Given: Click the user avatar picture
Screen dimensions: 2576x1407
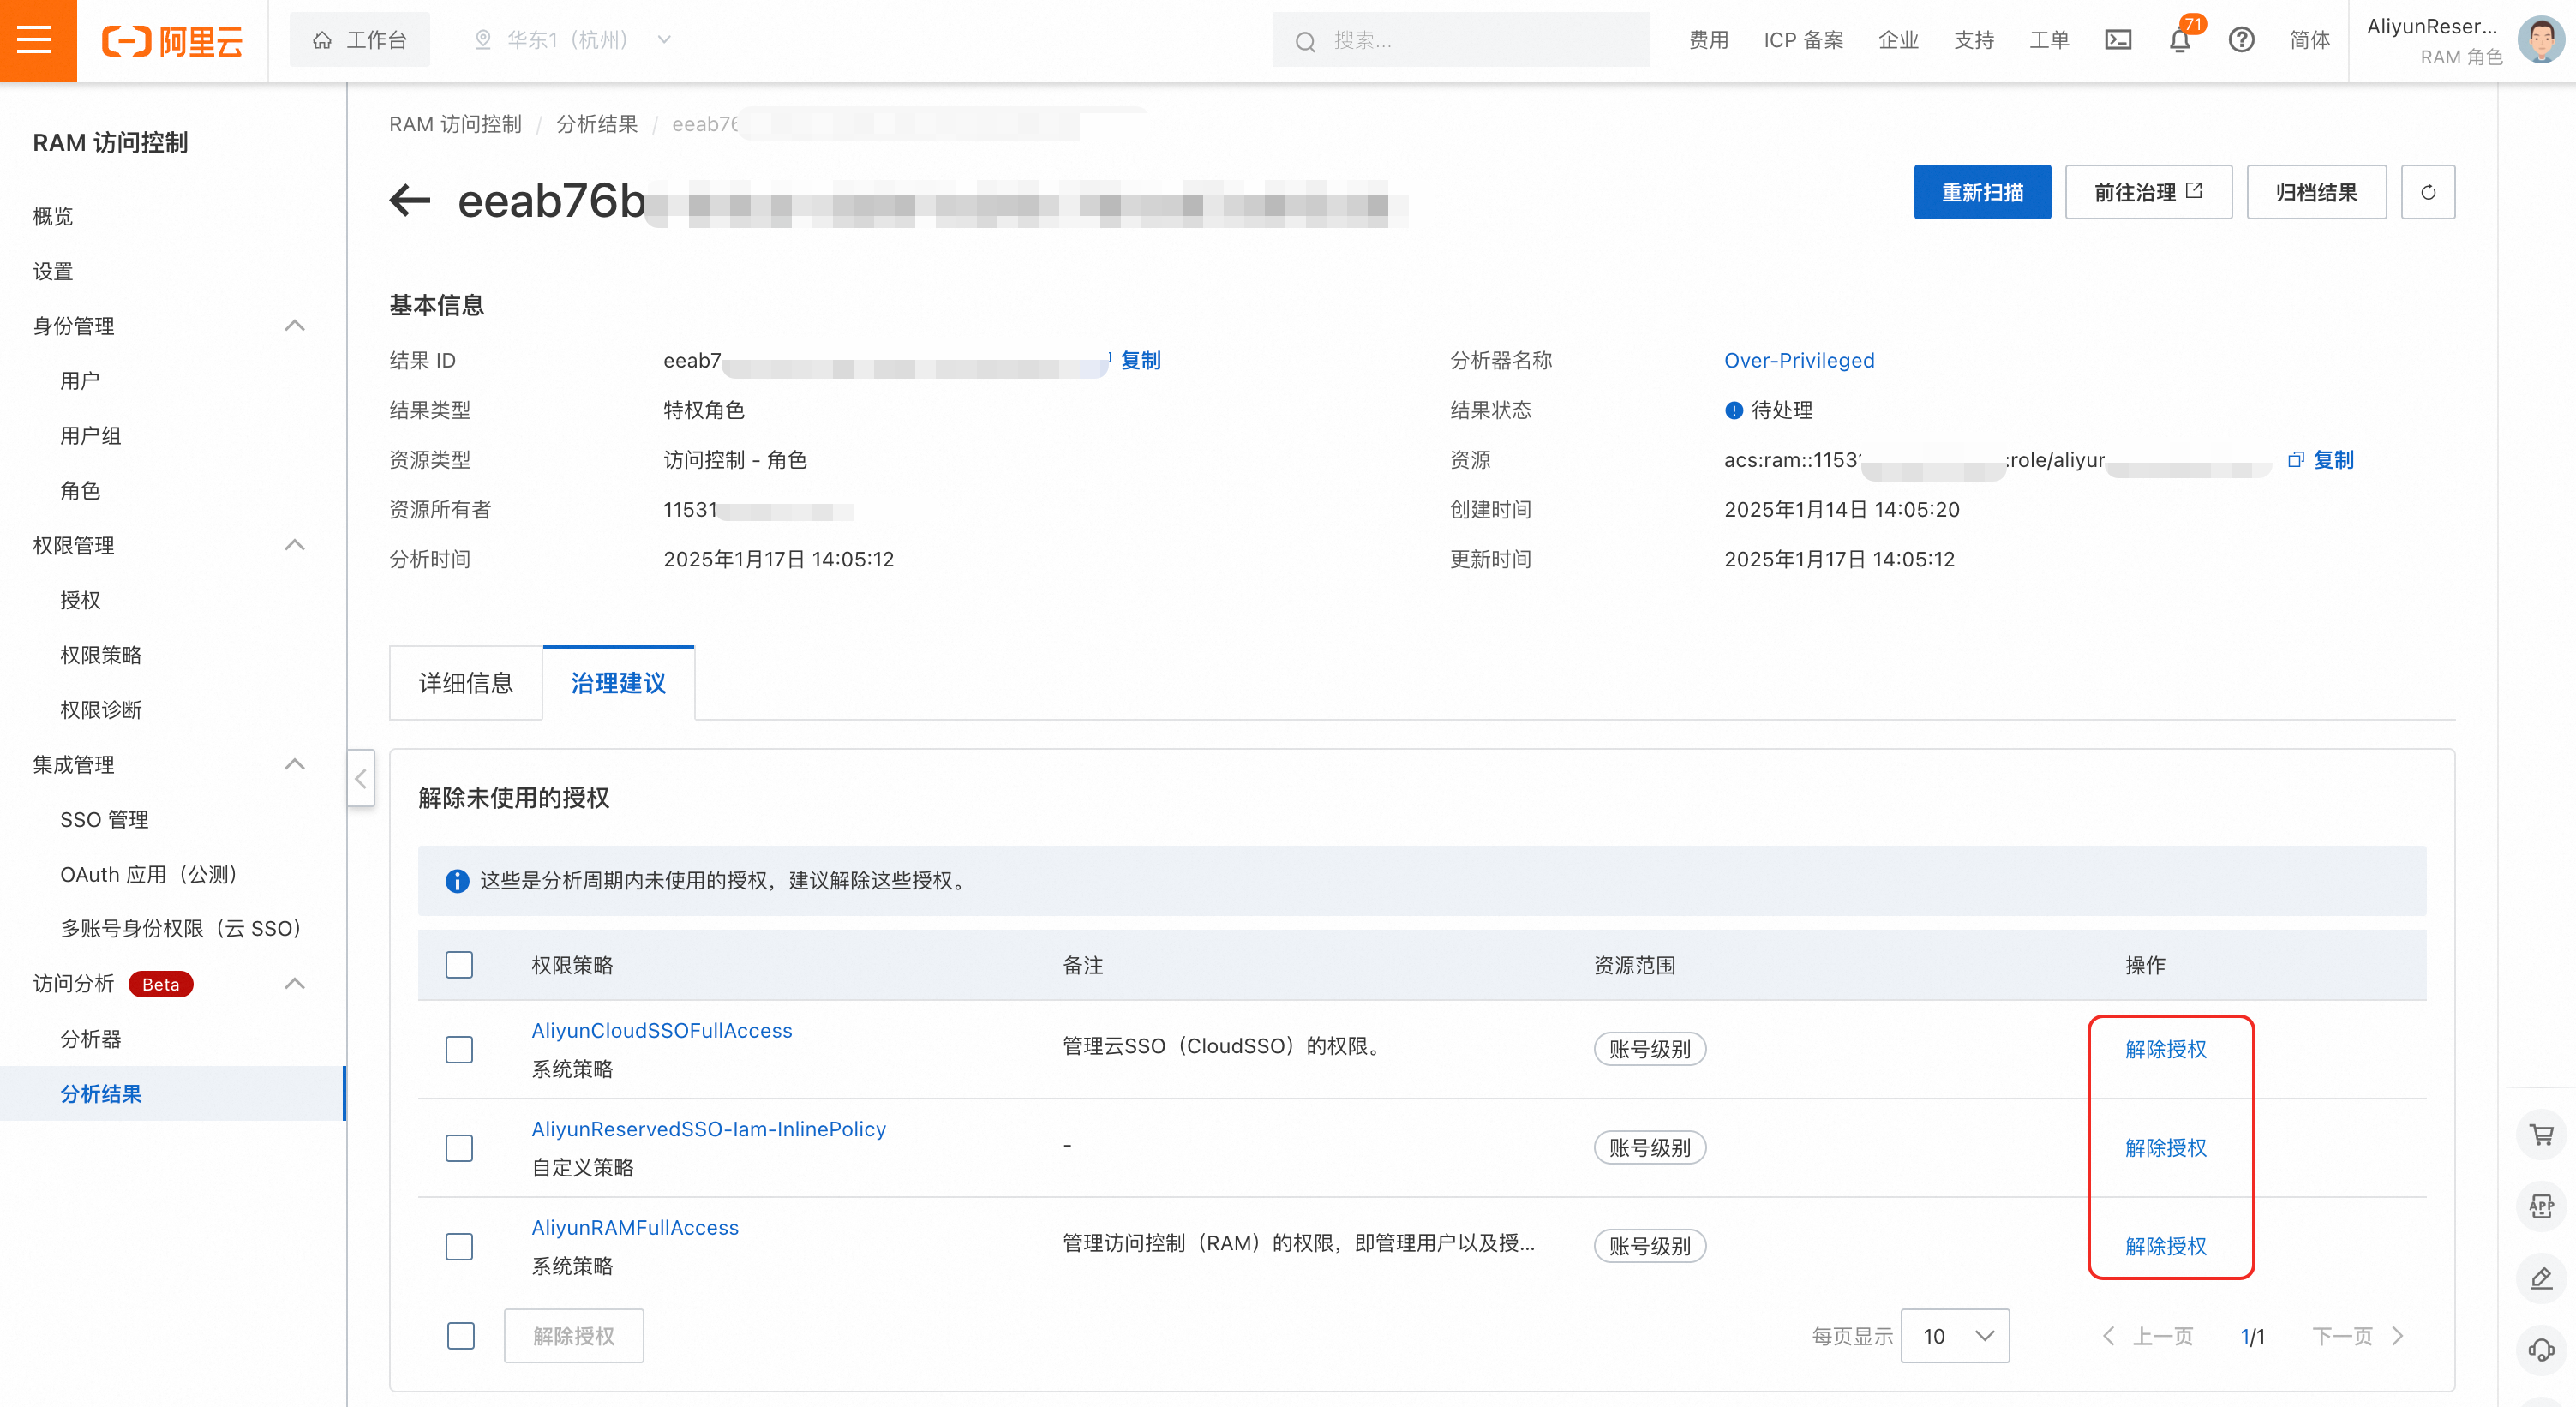Looking at the screenshot, I should [2541, 40].
